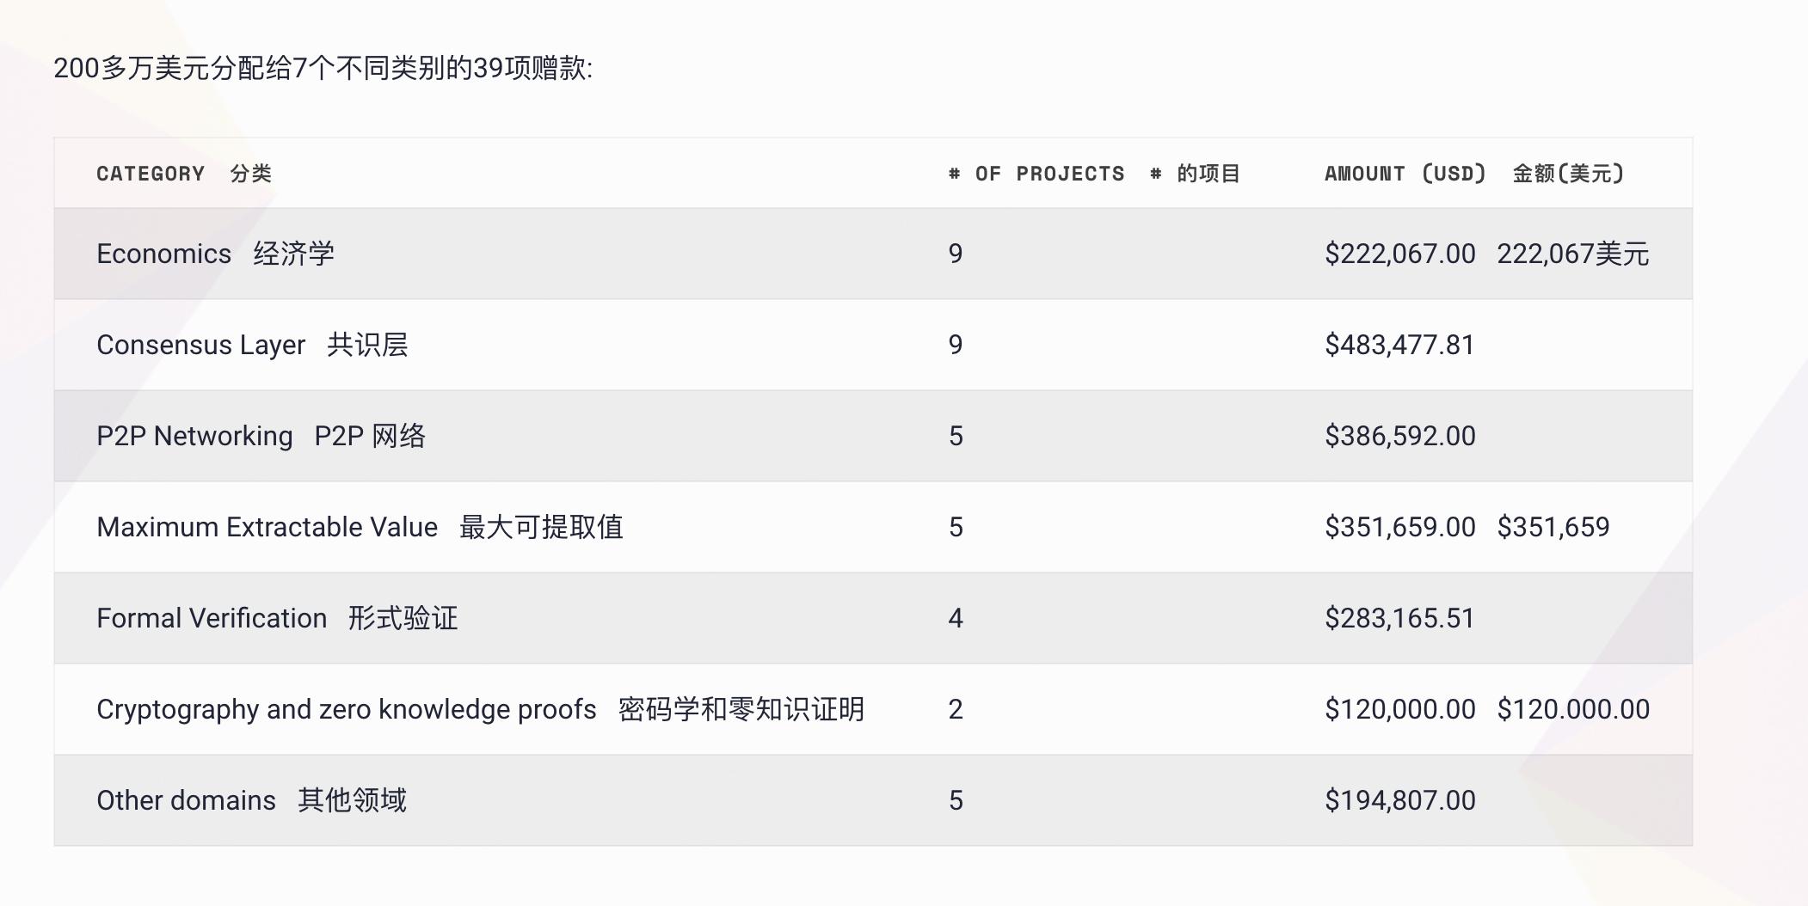Click the Economics amount $222,067.00
1808x906 pixels.
pyautogui.click(x=1399, y=254)
